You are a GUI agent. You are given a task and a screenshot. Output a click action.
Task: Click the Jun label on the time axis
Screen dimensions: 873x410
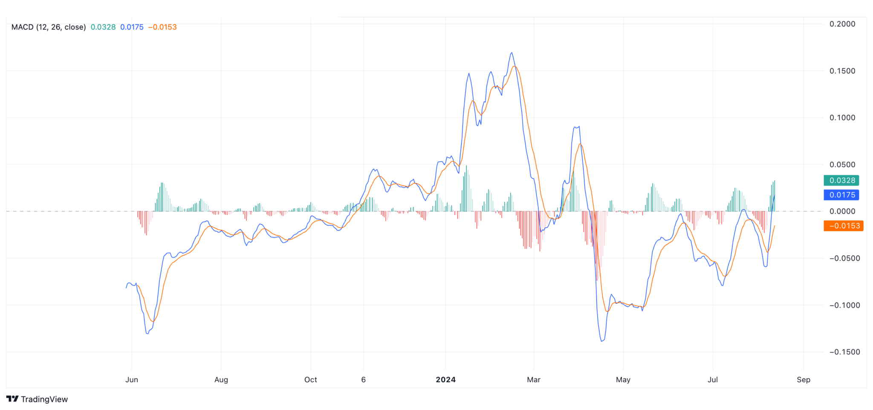tap(132, 380)
